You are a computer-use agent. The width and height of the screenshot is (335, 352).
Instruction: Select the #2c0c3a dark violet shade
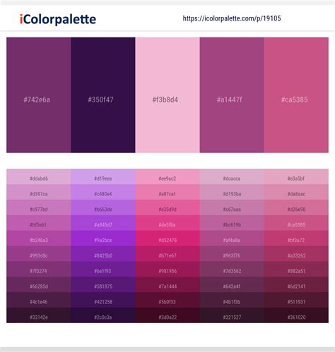click(x=103, y=315)
